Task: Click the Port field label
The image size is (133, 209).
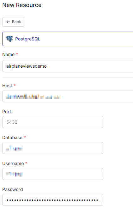Action: click(x=7, y=112)
